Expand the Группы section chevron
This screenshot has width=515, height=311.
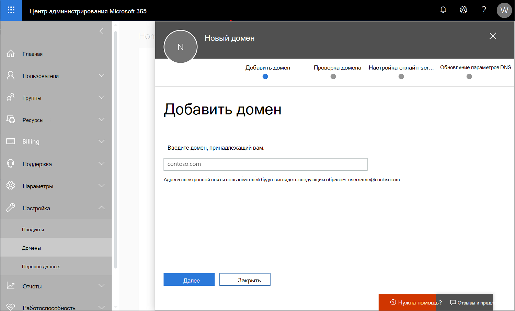coord(102,98)
